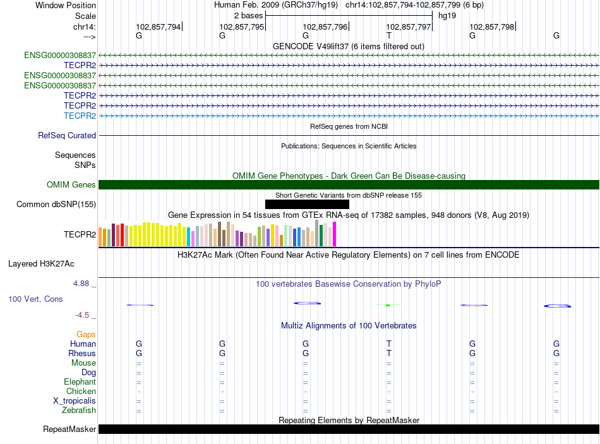Click the ---> base direction arrow label
The image size is (600, 444).
(89, 37)
